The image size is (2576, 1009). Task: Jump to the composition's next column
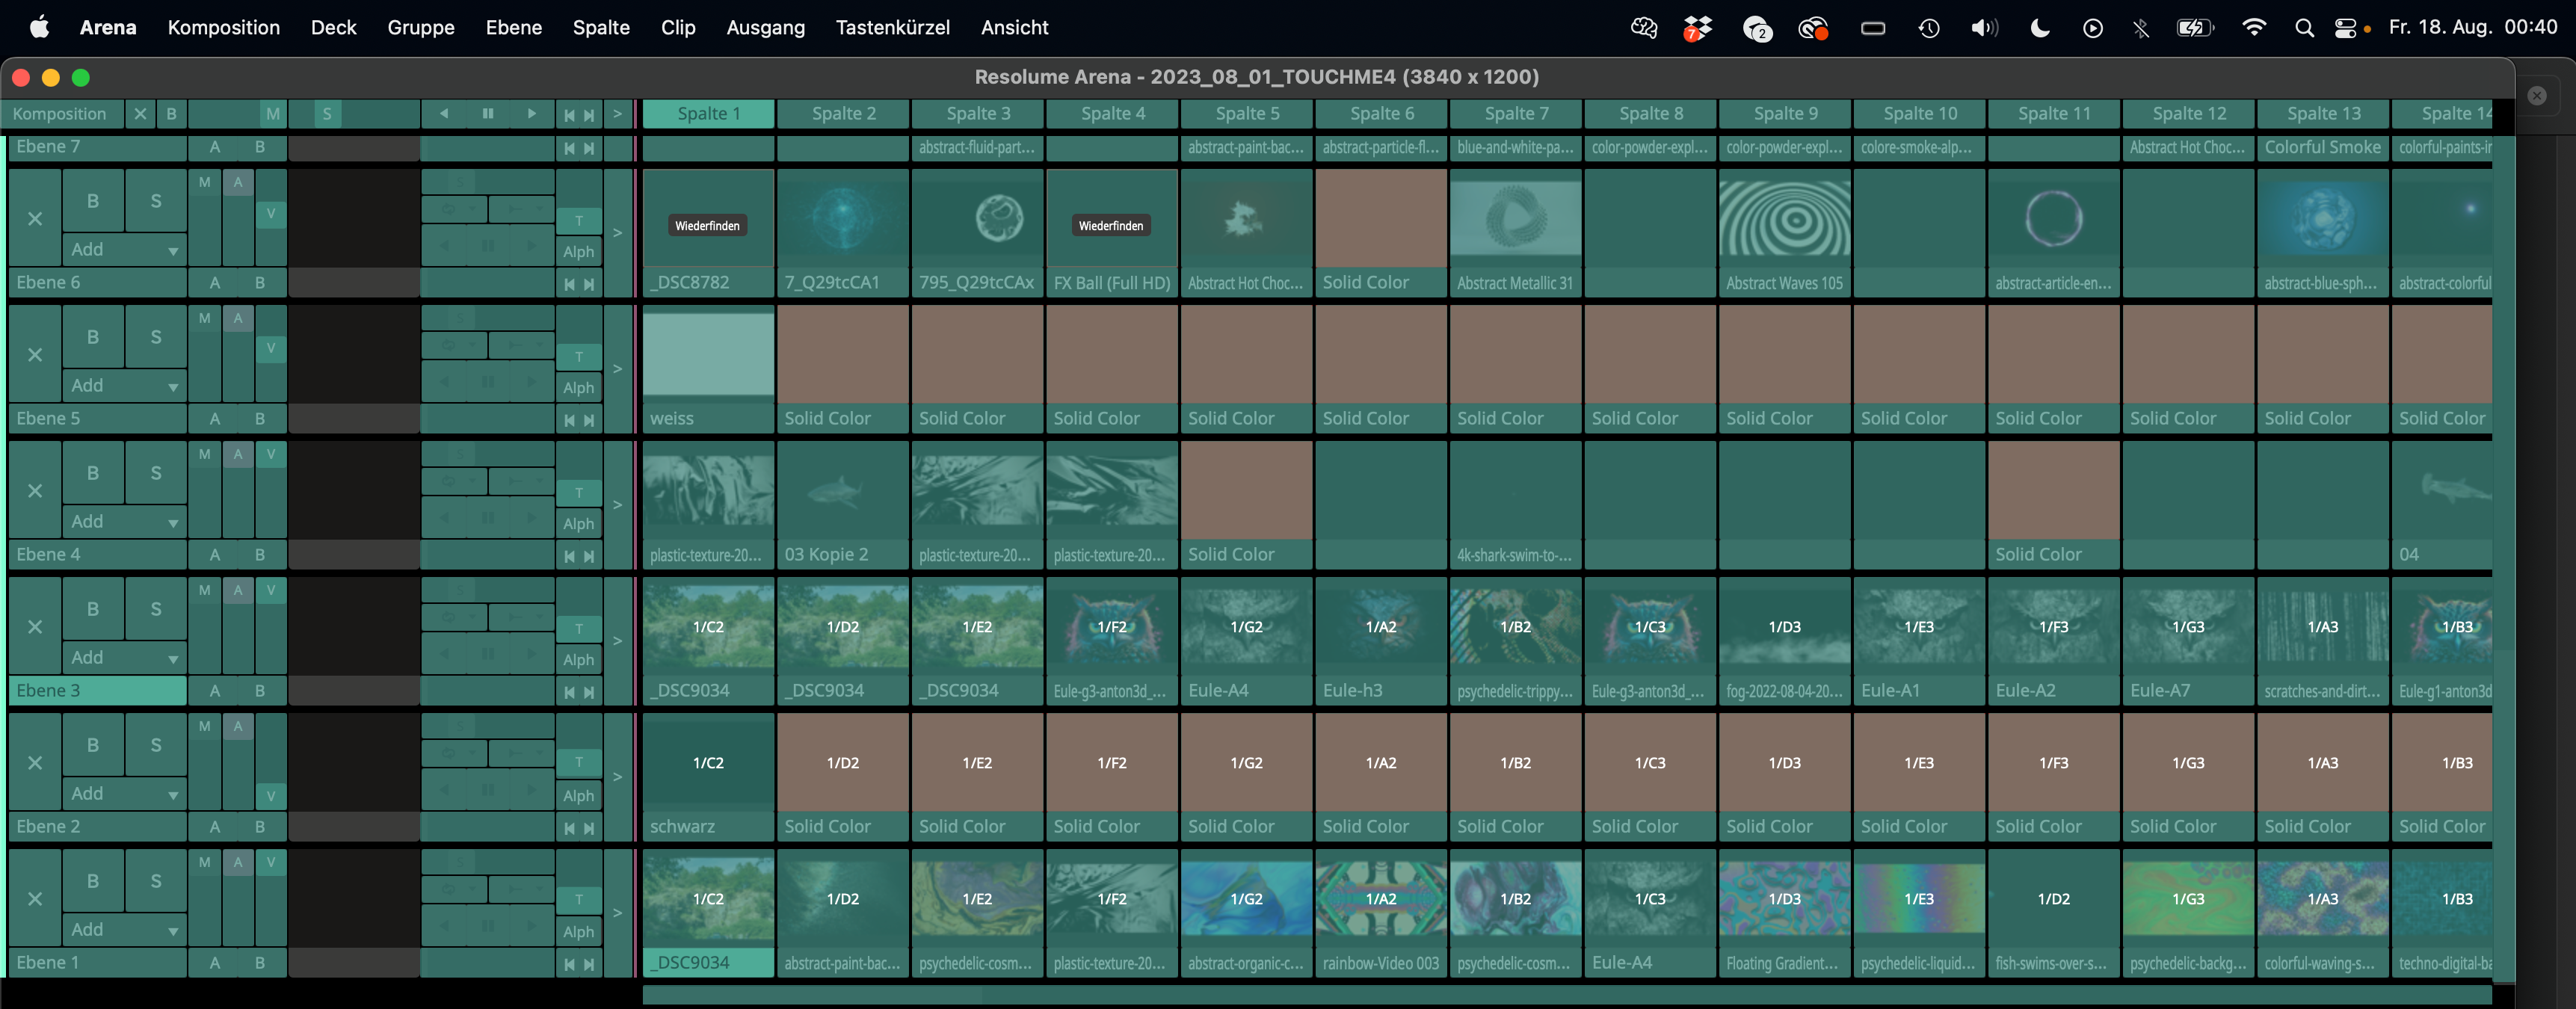[589, 115]
